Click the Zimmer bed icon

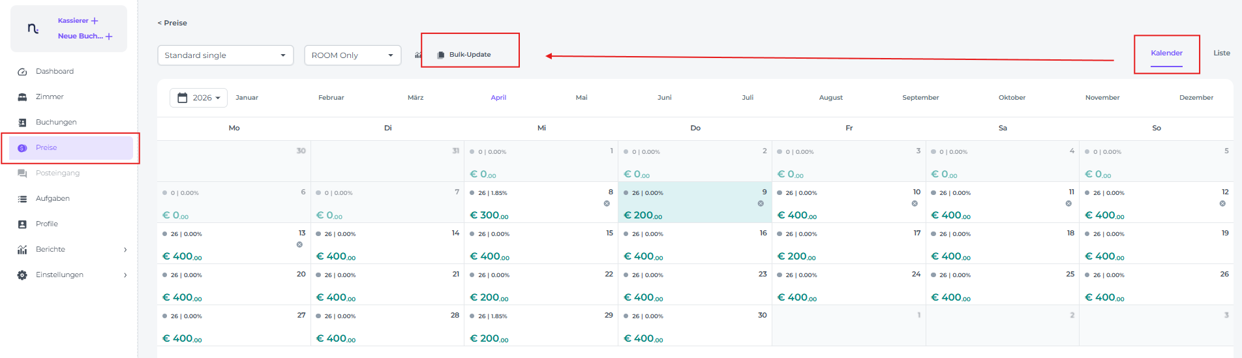pos(22,97)
